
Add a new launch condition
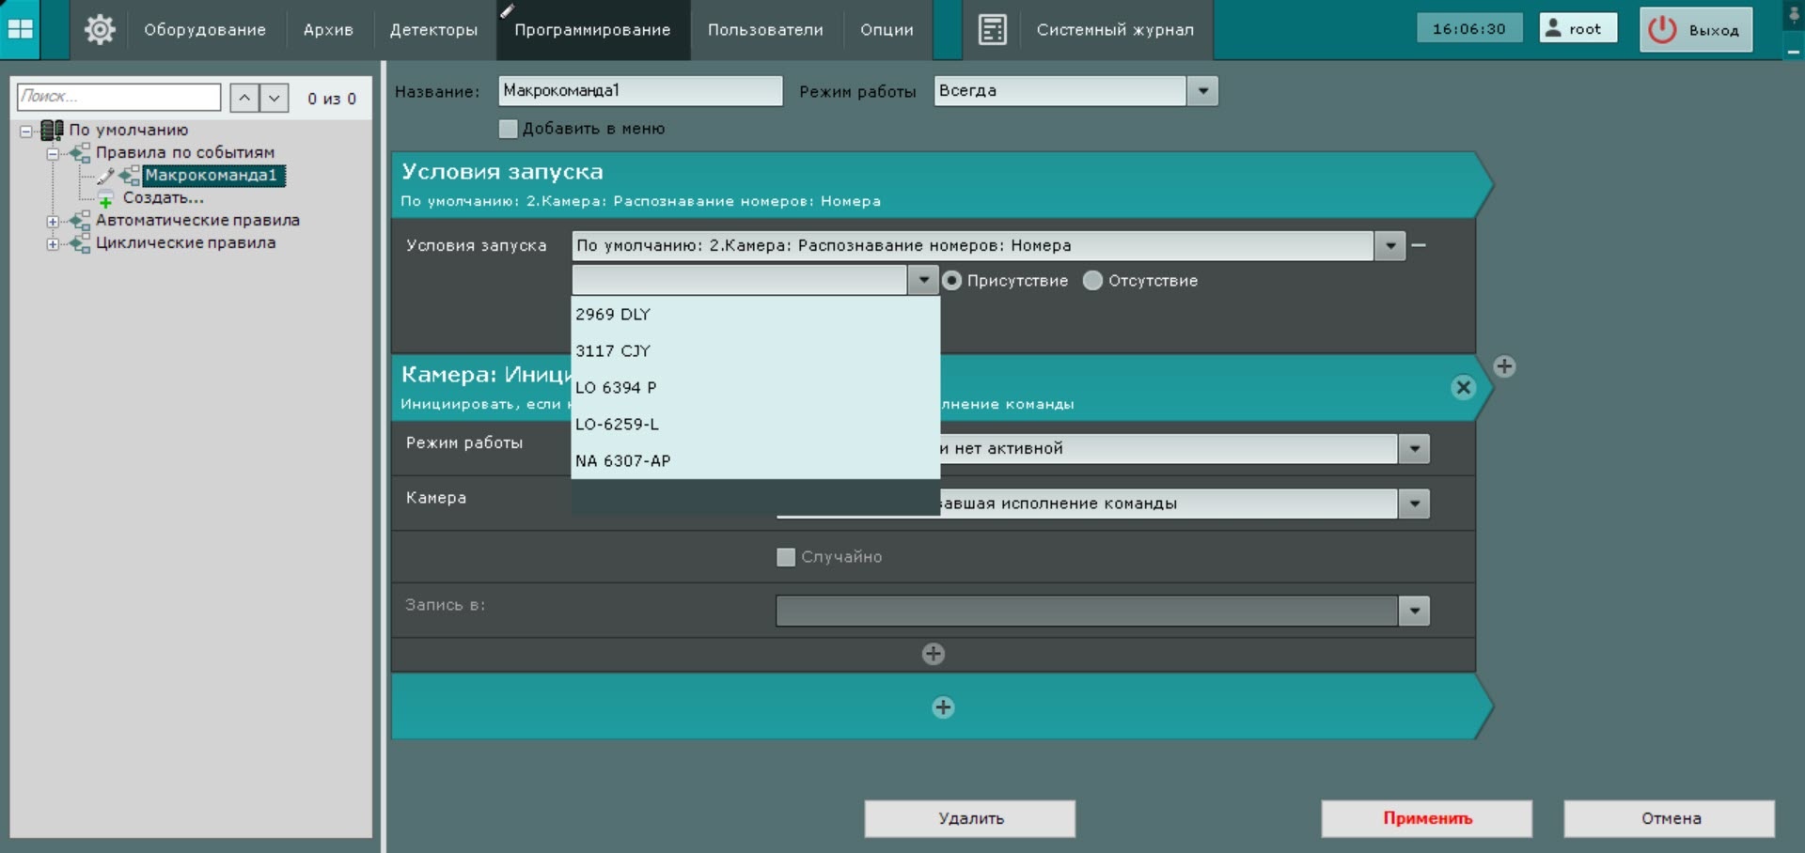click(x=1504, y=366)
